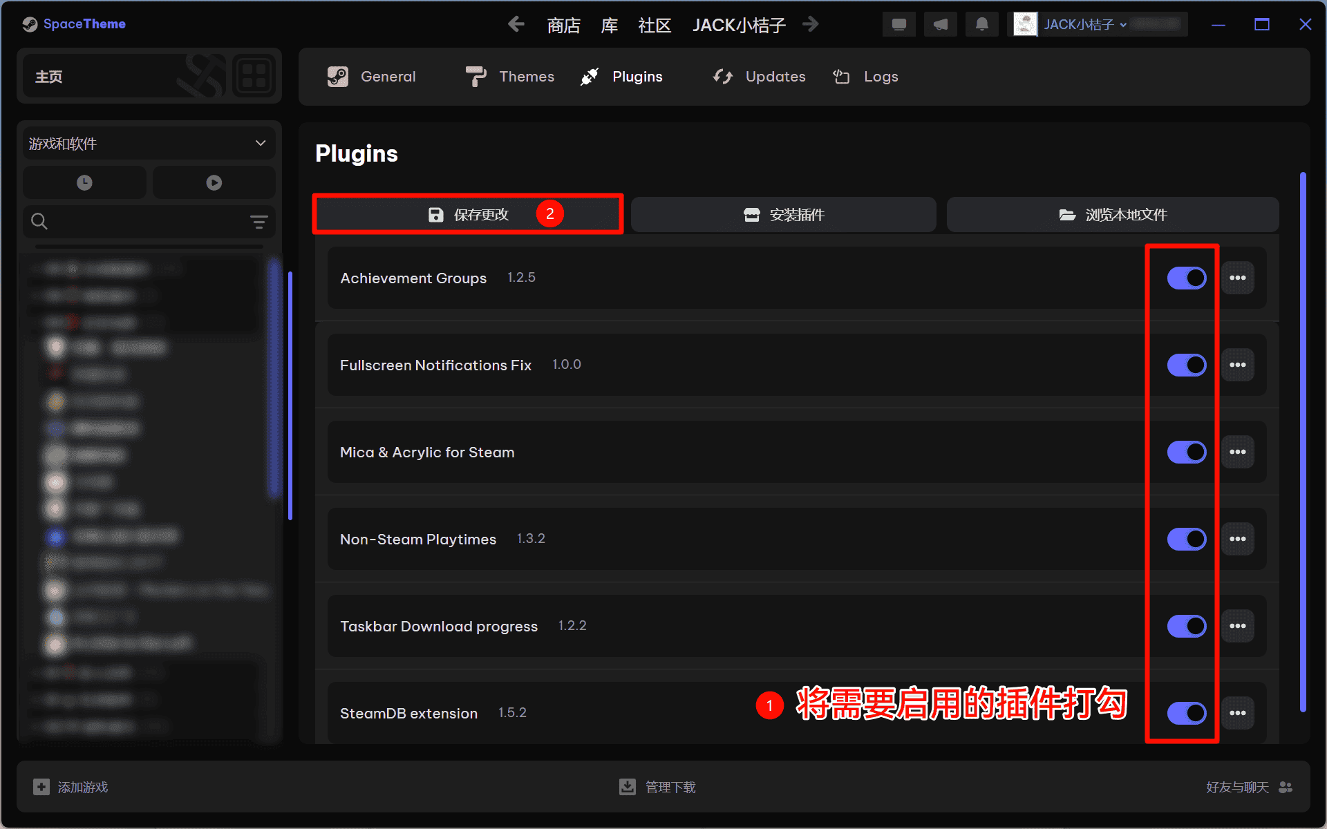Show ready-to-play games filter

[x=214, y=183]
